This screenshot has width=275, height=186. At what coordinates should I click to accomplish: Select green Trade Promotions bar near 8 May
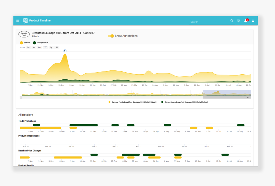click(x=168, y=125)
